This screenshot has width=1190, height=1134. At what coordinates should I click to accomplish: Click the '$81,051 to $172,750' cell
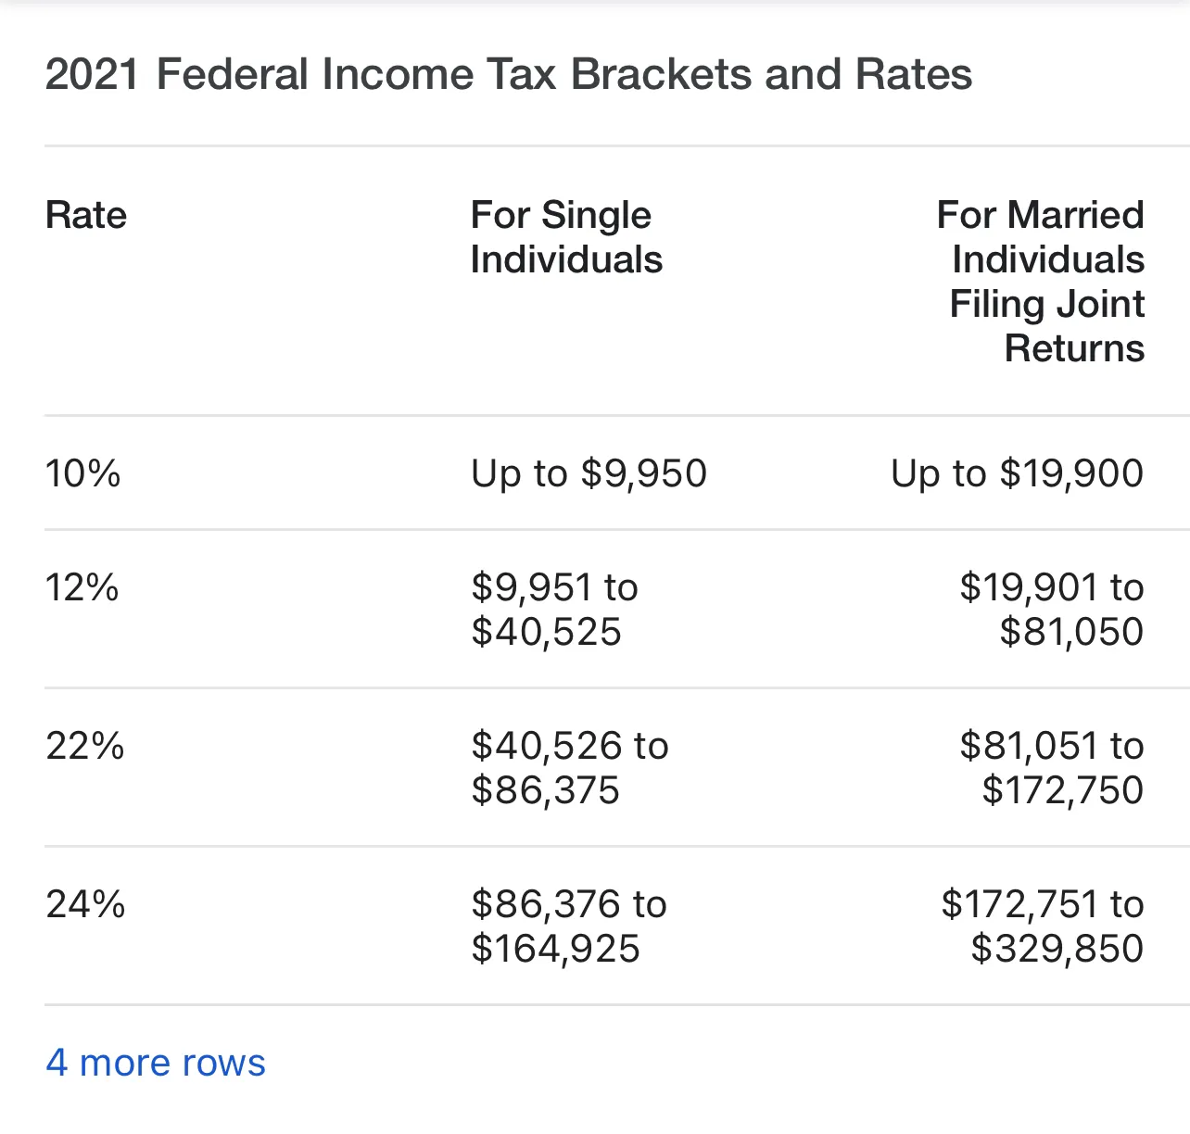tap(1052, 768)
